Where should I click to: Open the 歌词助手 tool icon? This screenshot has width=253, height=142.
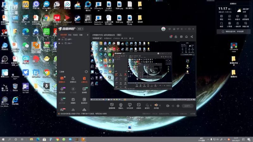(x=84, y=101)
